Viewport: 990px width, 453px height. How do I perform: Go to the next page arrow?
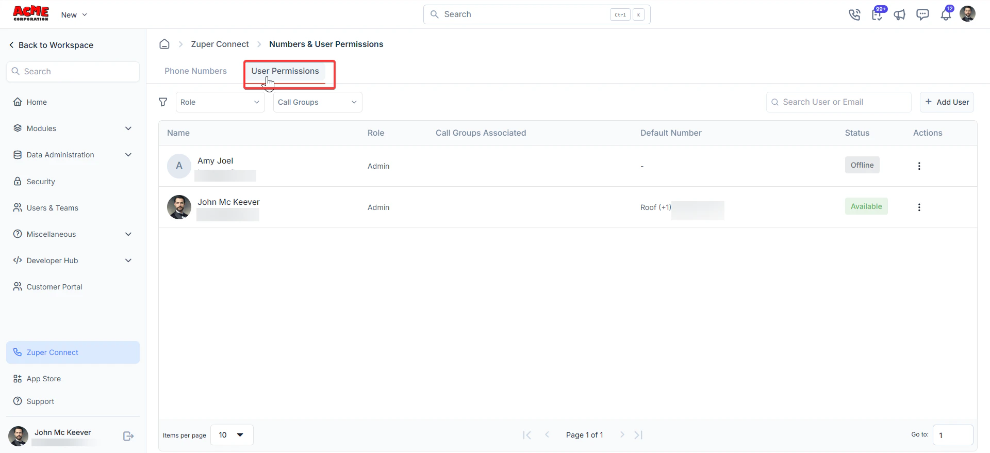(622, 435)
